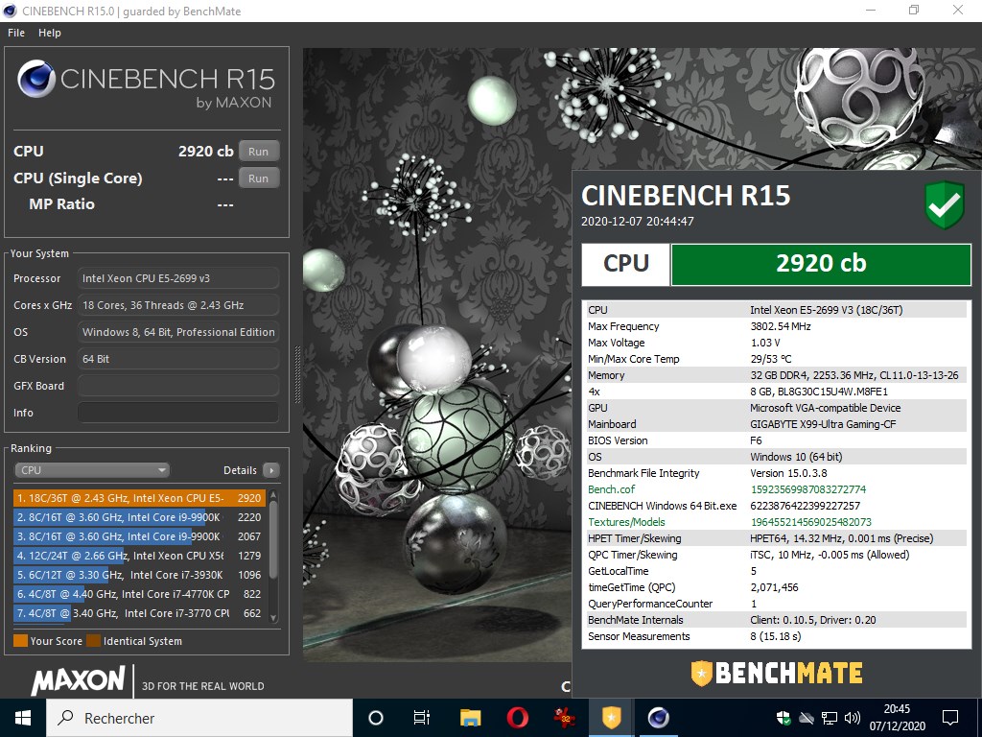This screenshot has height=737, width=982.
Task: Click the Identical System brown swatch
Action: point(93,640)
